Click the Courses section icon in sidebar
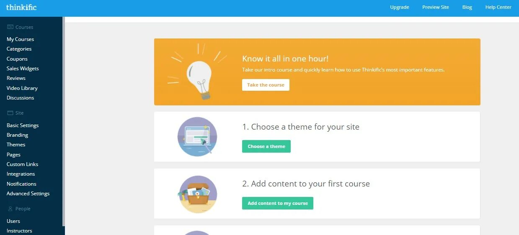Image resolution: width=519 pixels, height=235 pixels. [x=10, y=27]
